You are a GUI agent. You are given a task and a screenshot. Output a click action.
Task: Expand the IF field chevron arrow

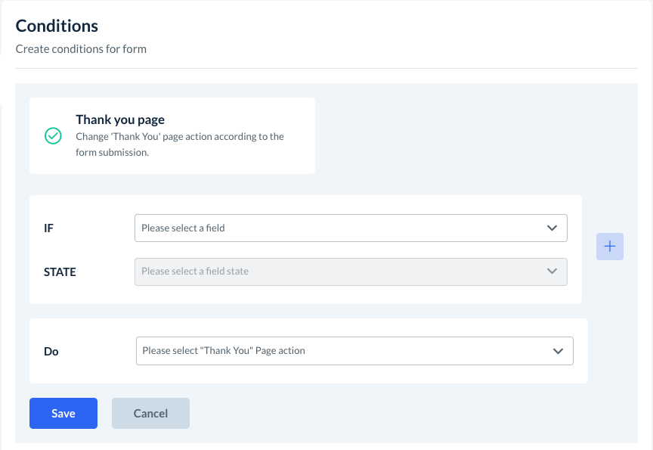pos(551,228)
